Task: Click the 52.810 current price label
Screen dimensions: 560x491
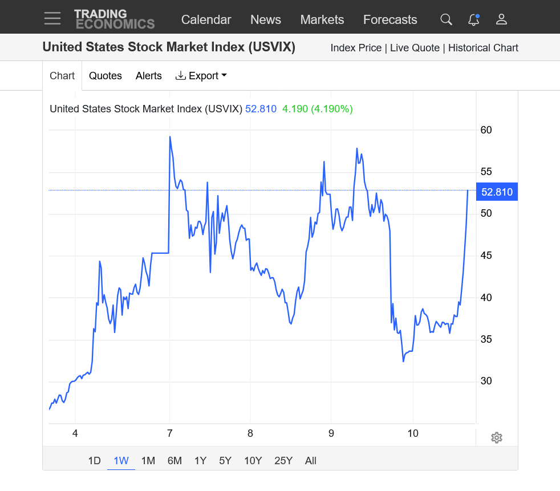Action: (x=497, y=192)
